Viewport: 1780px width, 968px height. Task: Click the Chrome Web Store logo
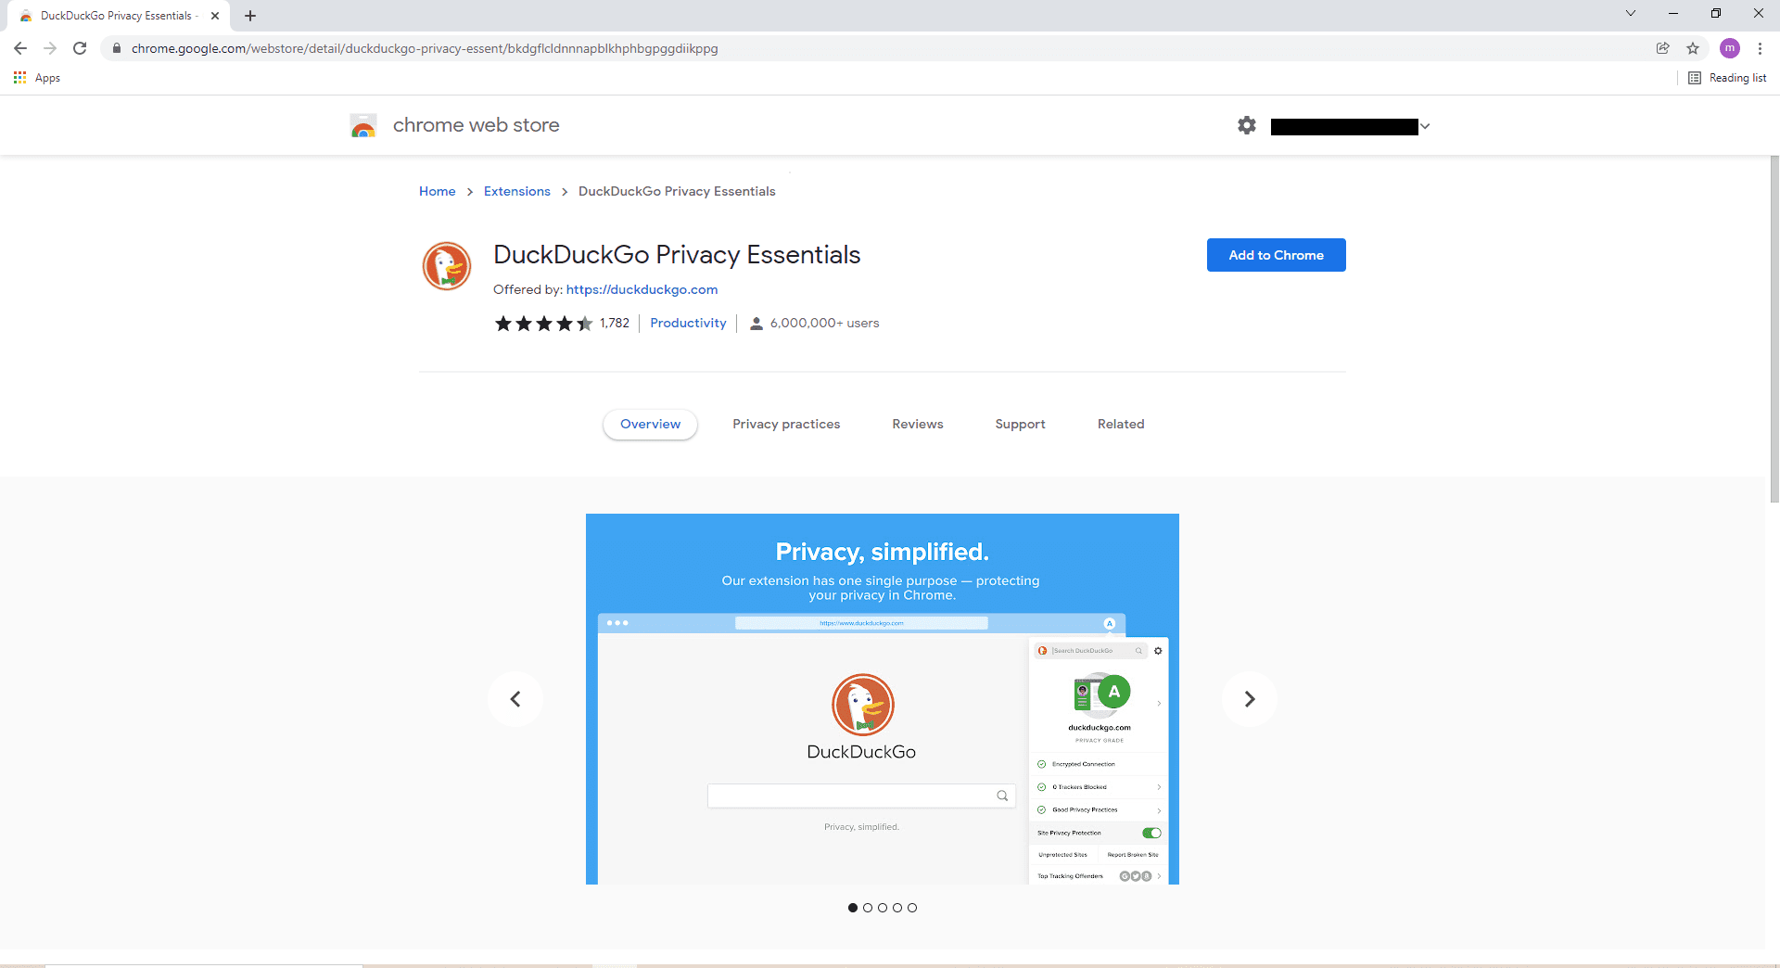(363, 125)
